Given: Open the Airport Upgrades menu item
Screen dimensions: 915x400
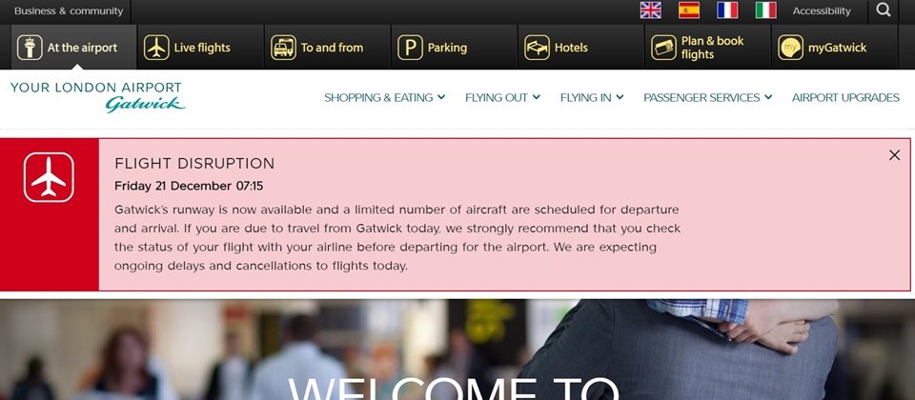Looking at the screenshot, I should click(845, 97).
